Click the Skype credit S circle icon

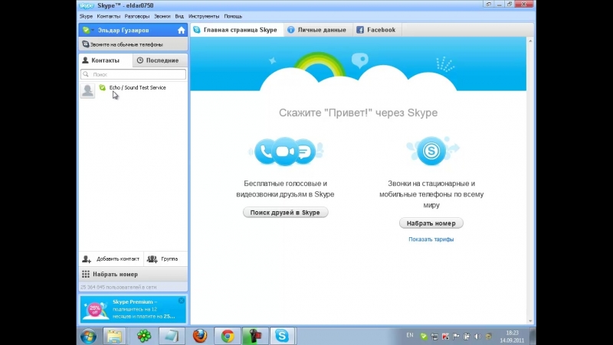pyautogui.click(x=431, y=151)
